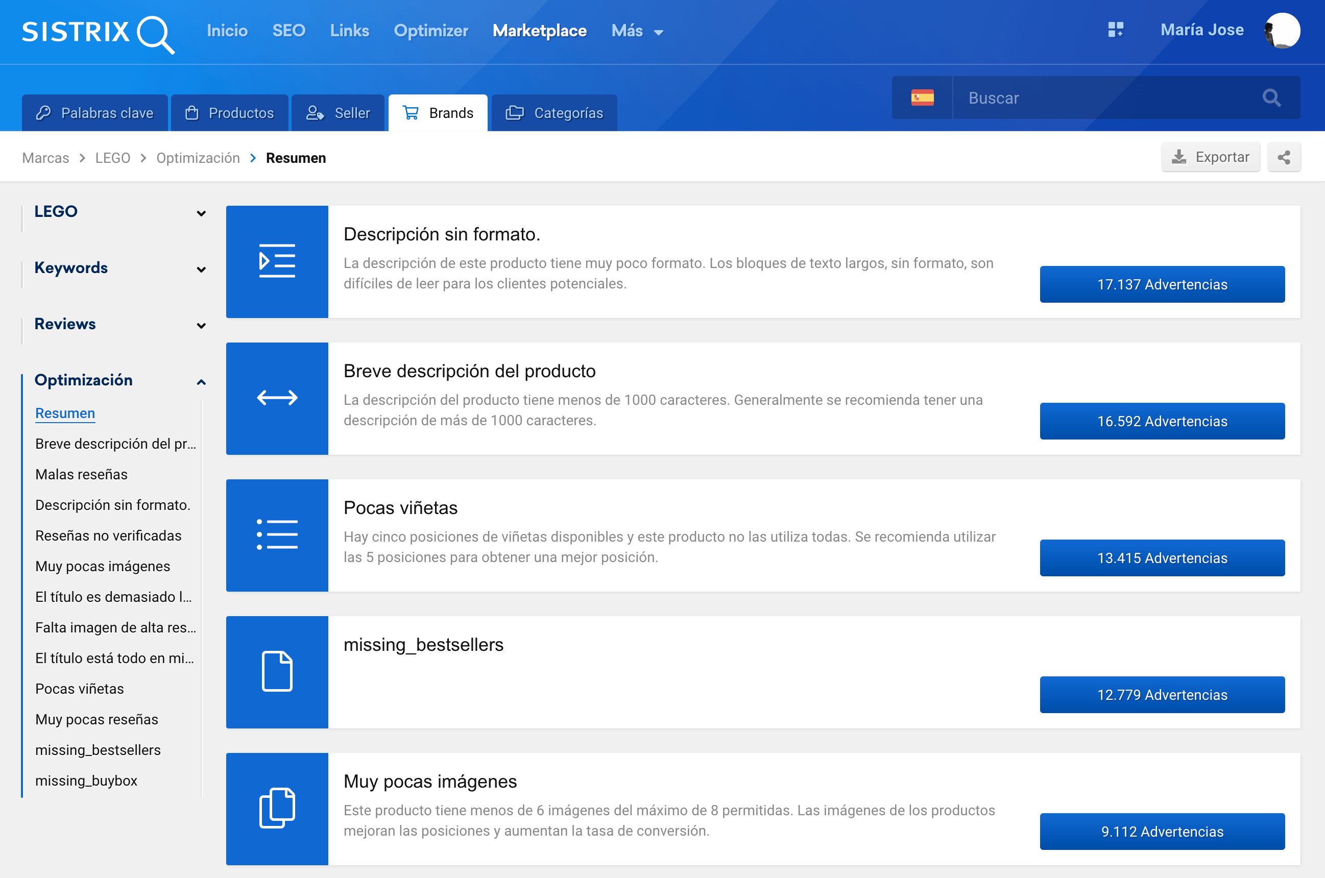
Task: Click the 17.137 Advertencias button
Action: [x=1162, y=284]
